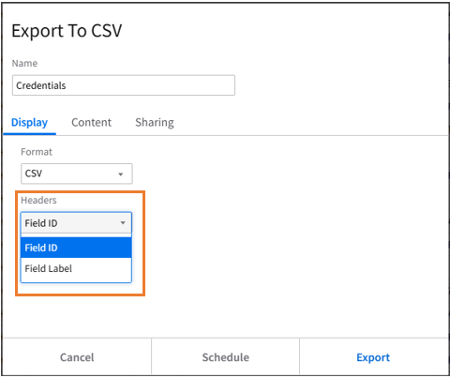Open the Sharing tab
The width and height of the screenshot is (450, 378).
(155, 122)
